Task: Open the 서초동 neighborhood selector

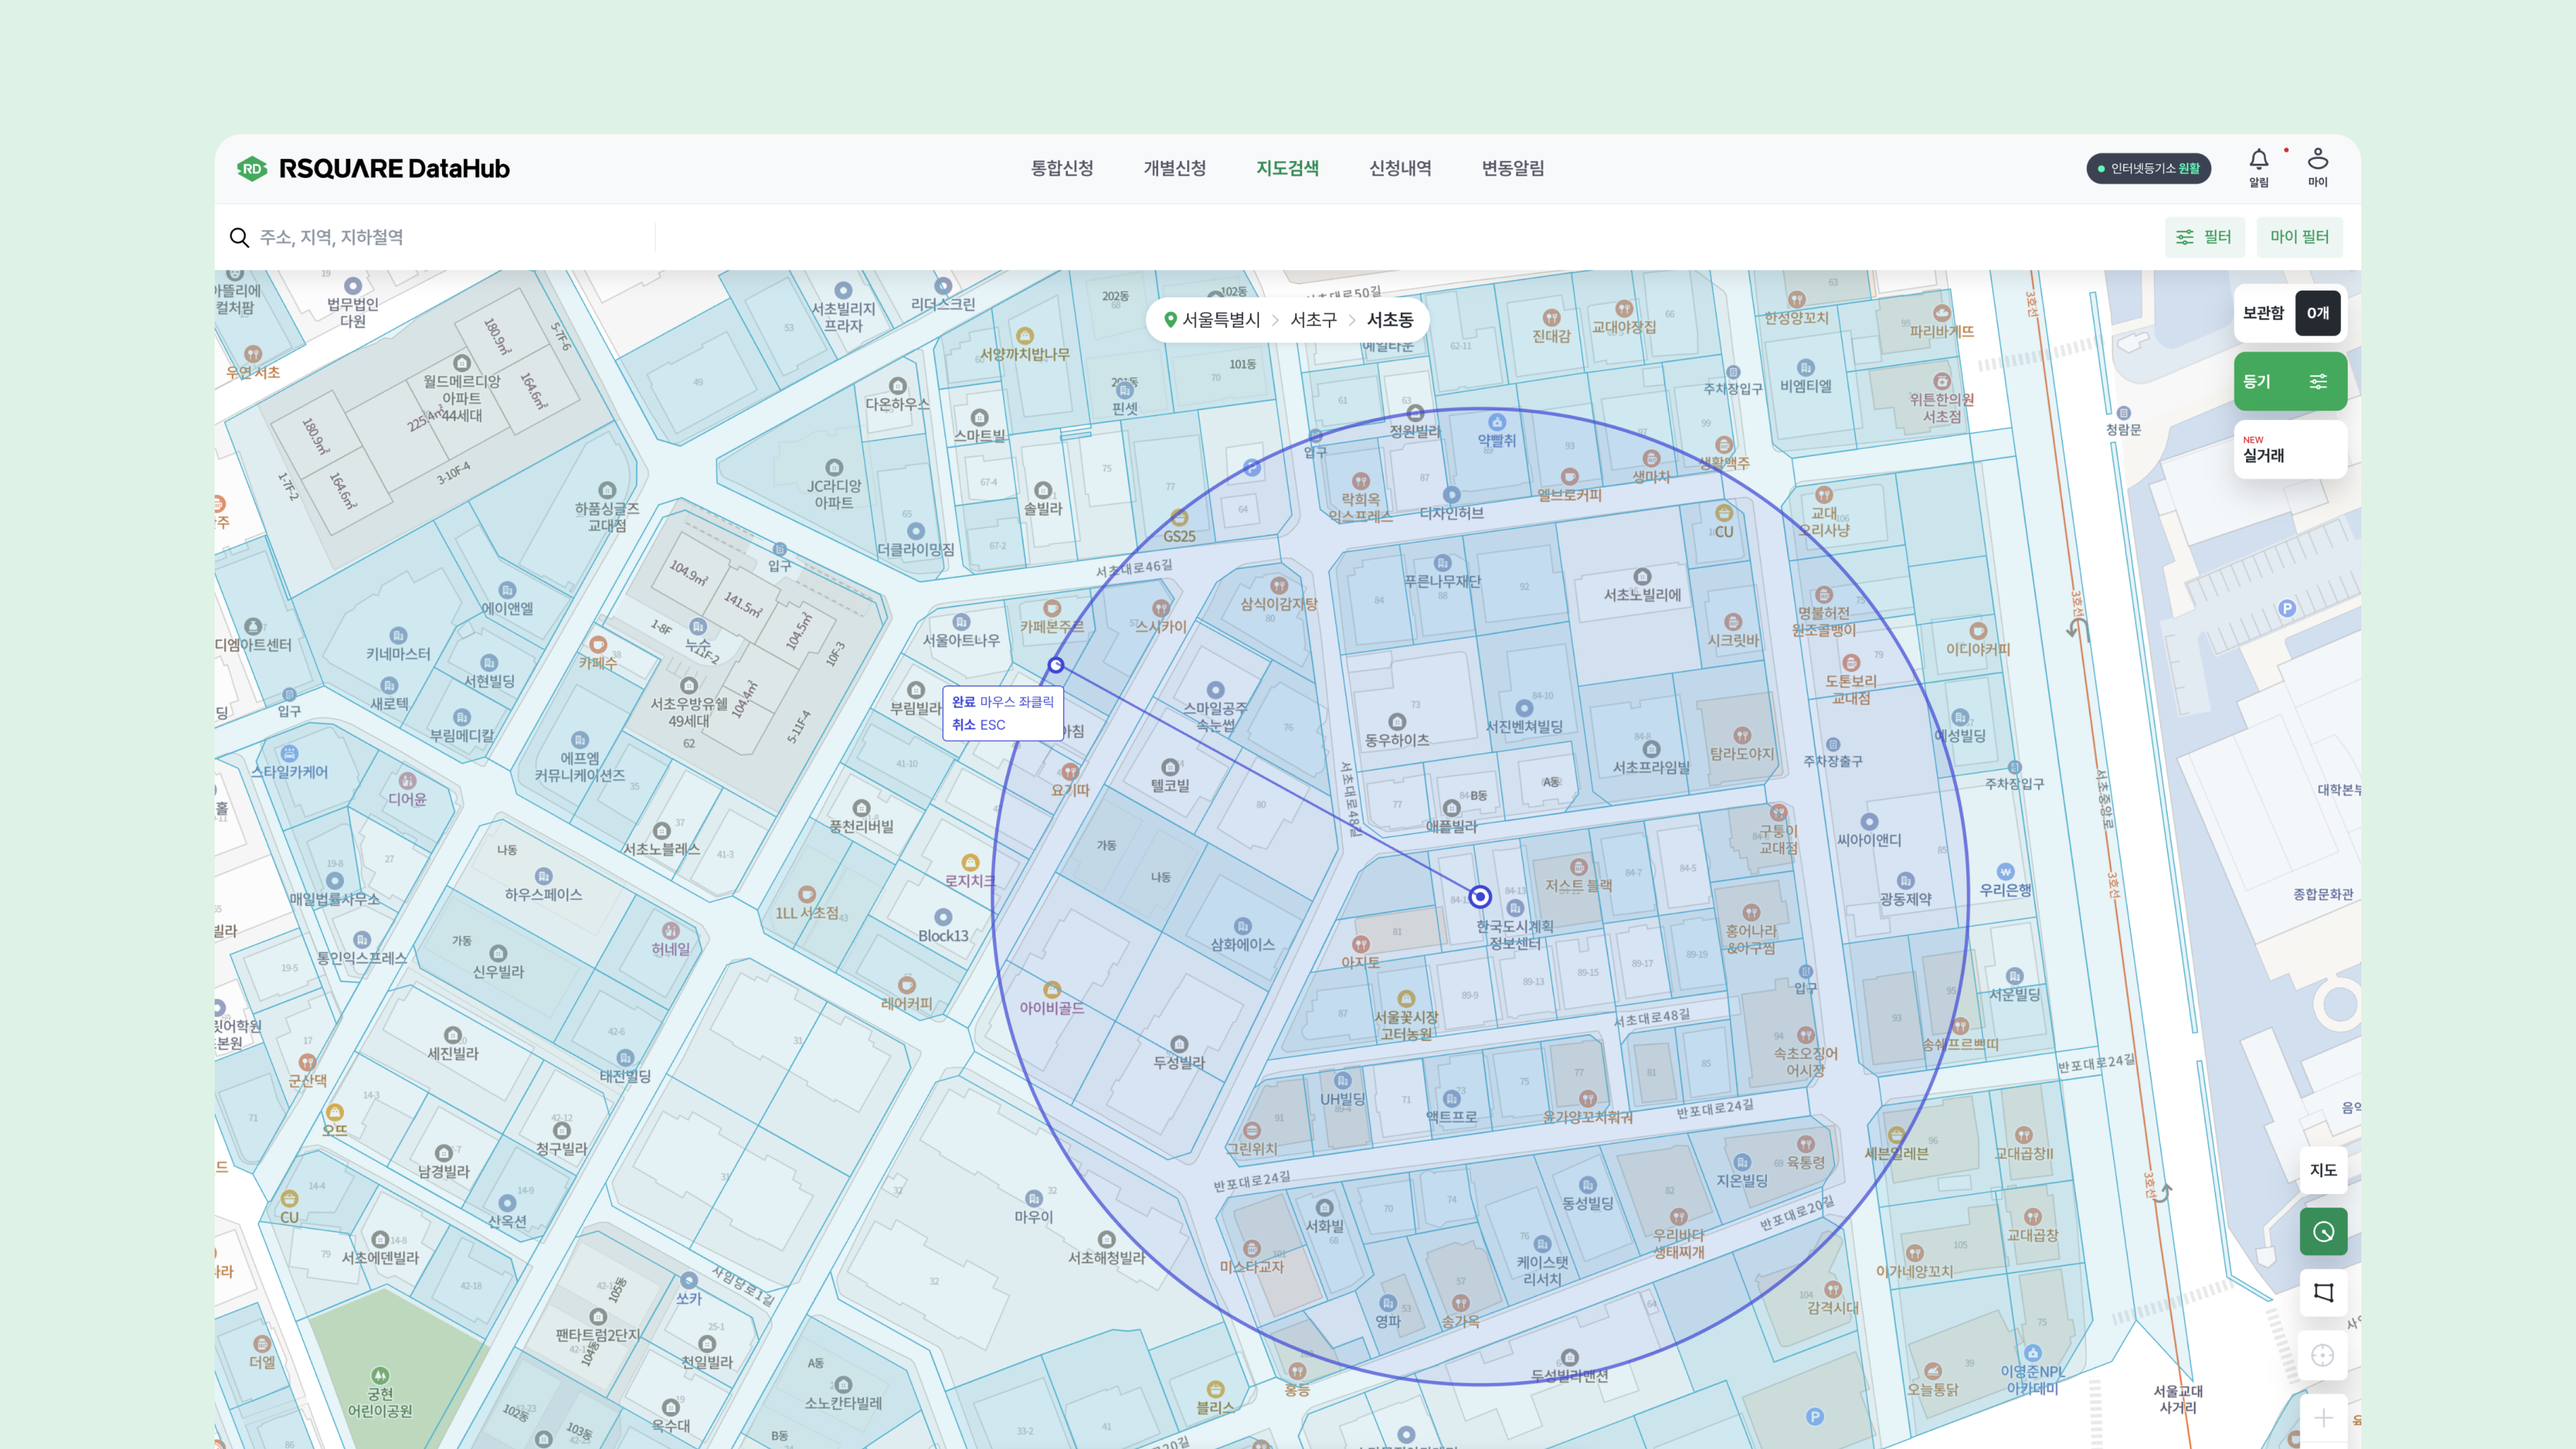Action: [1389, 320]
